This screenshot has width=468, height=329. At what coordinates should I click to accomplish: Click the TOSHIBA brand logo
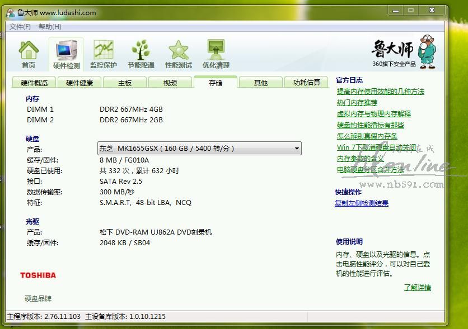[x=38, y=275]
